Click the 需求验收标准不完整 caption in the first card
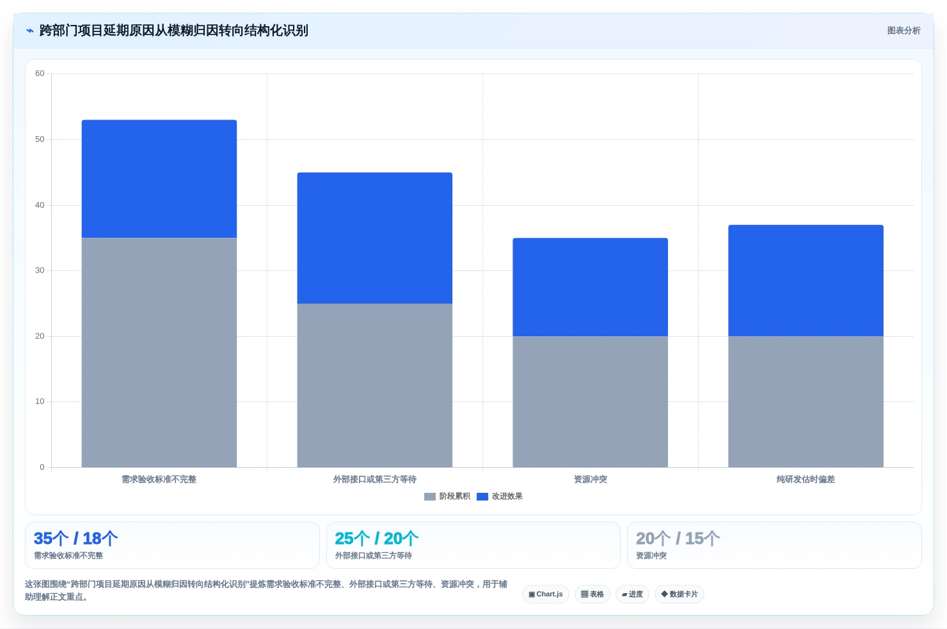The image size is (947, 629). 68,556
